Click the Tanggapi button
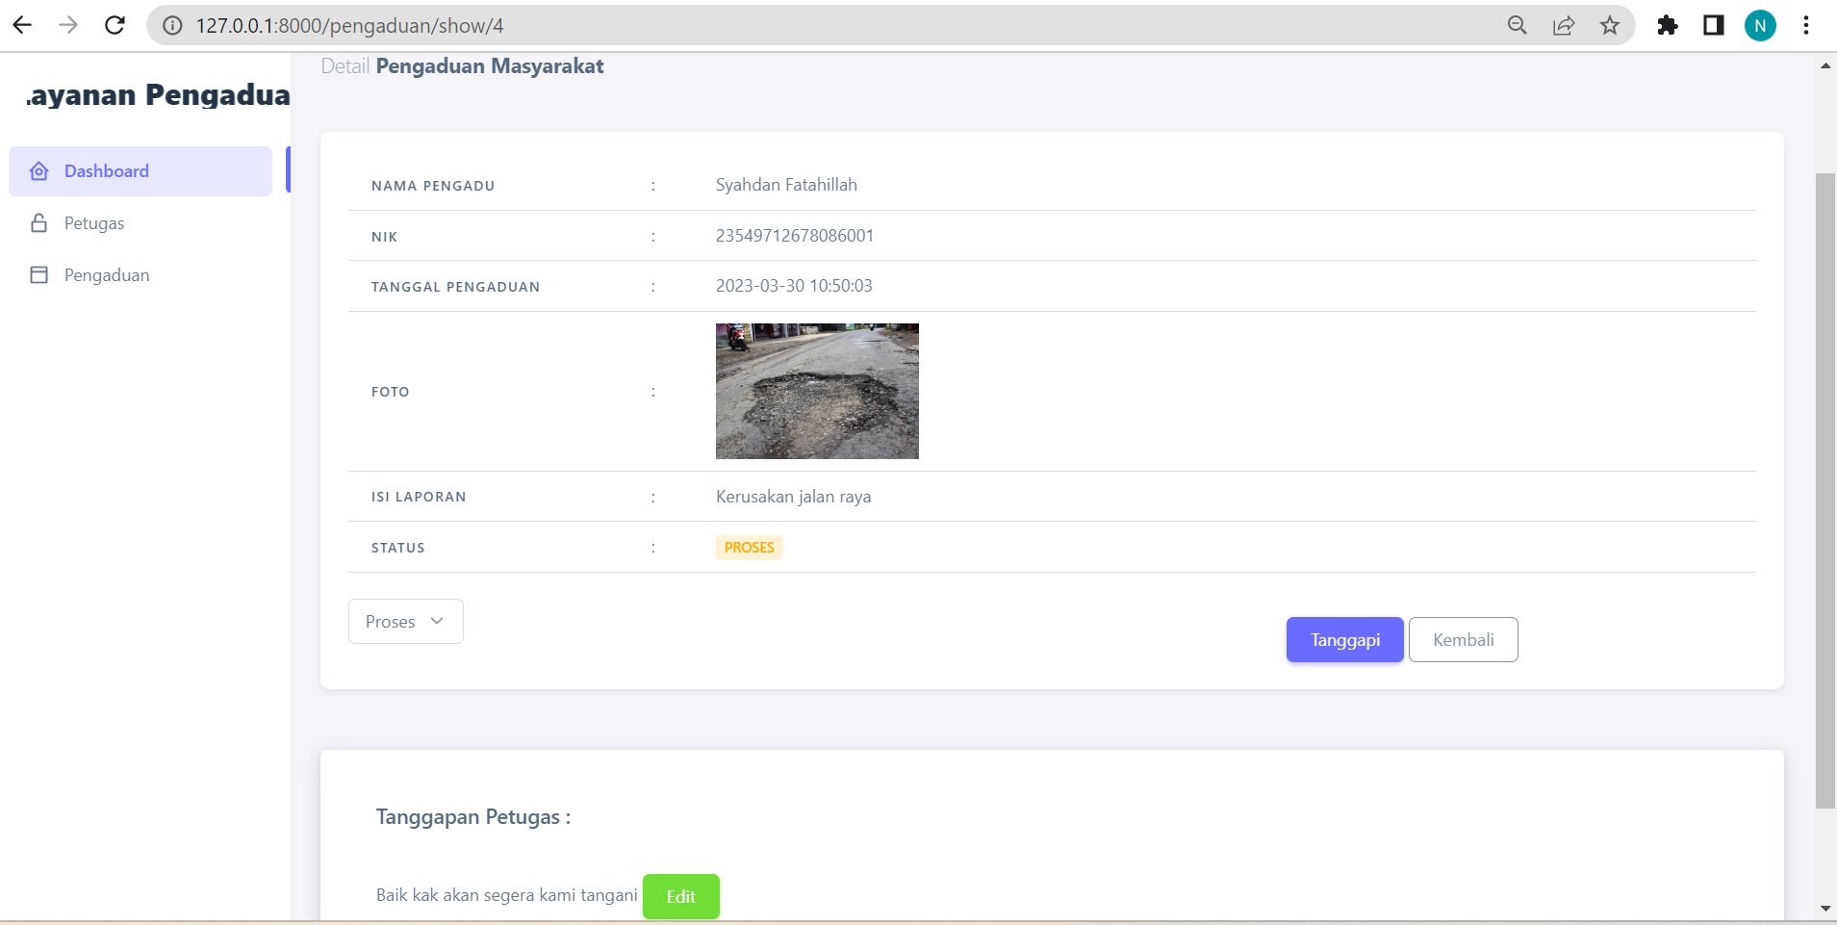Screen dimensions: 1837x925 [x=1345, y=640]
